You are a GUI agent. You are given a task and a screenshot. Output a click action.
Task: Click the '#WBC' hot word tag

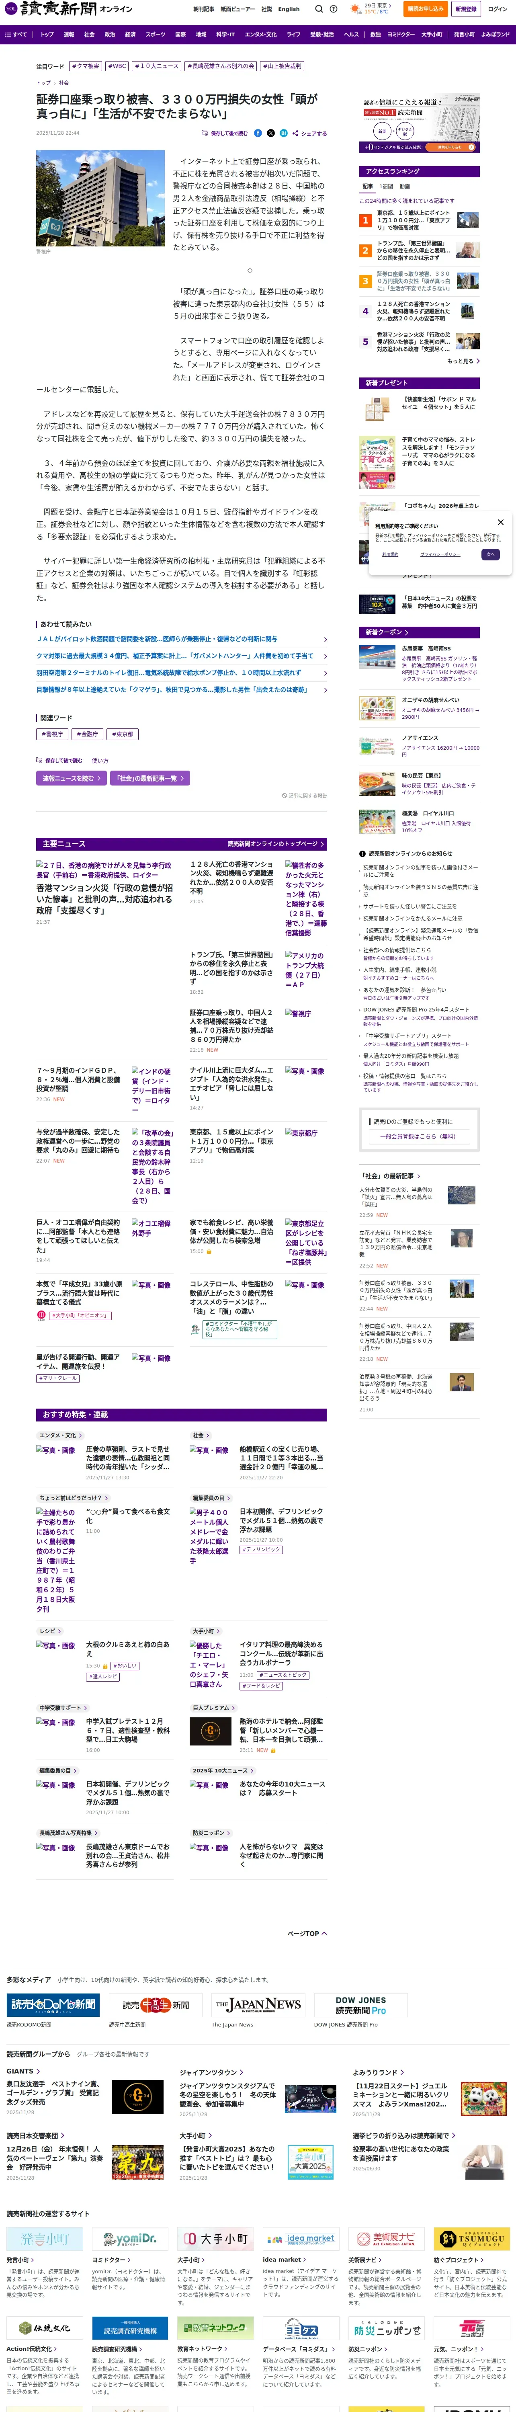117,66
